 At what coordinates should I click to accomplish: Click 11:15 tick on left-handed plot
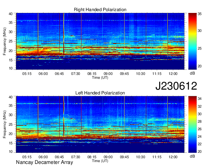(x=157, y=157)
